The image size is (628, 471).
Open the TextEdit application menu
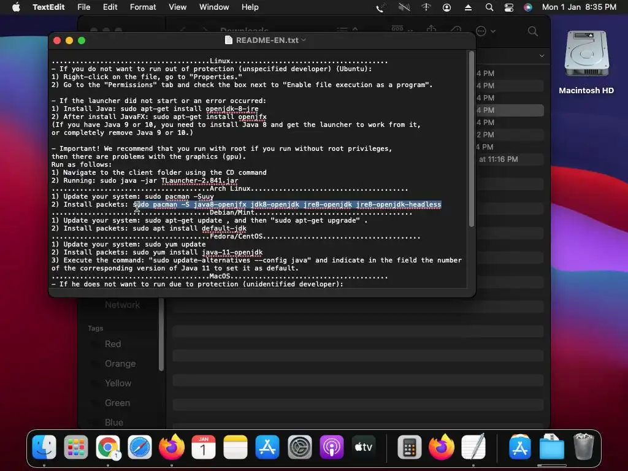tap(48, 7)
